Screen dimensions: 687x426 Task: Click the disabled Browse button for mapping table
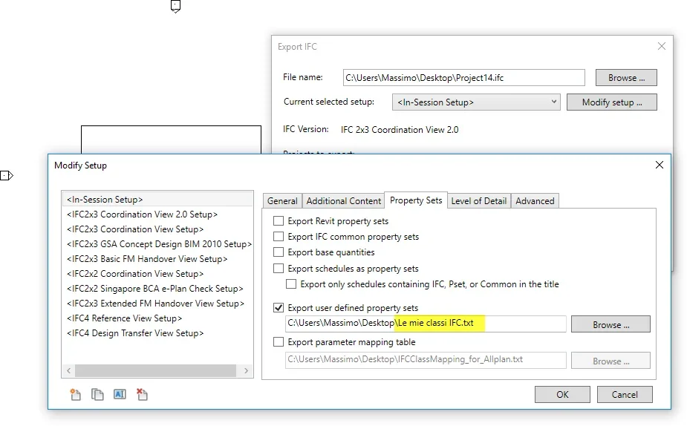[x=611, y=361]
